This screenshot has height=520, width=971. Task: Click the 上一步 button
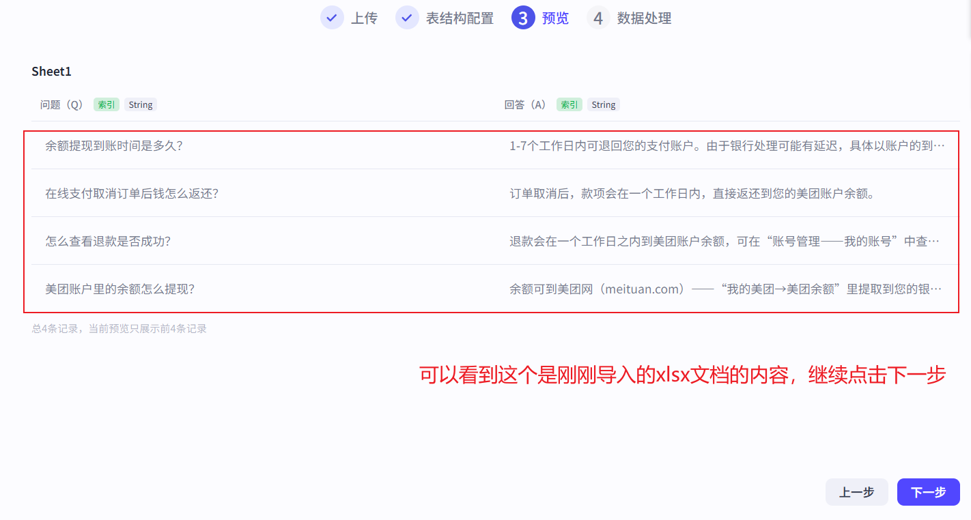[857, 492]
